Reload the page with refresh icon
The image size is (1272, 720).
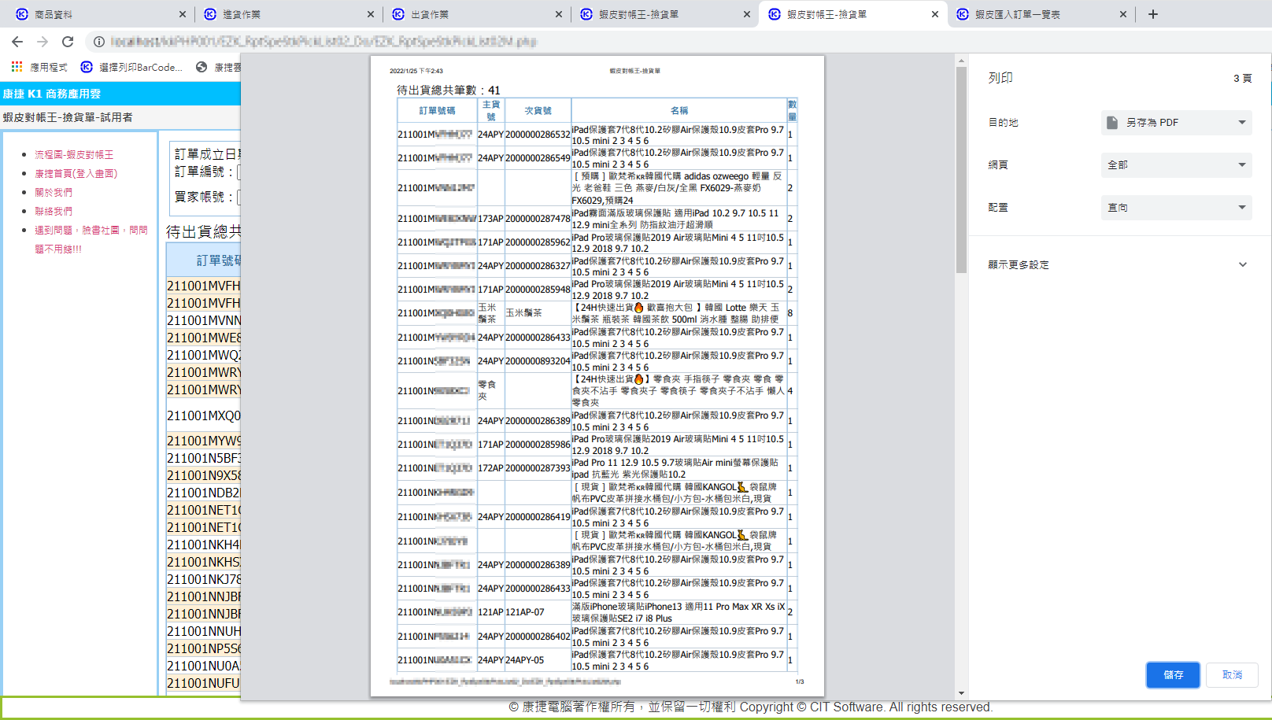[68, 42]
